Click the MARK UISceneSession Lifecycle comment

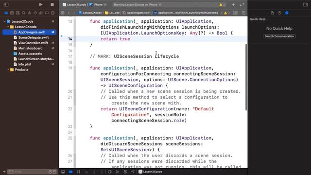pos(134,56)
